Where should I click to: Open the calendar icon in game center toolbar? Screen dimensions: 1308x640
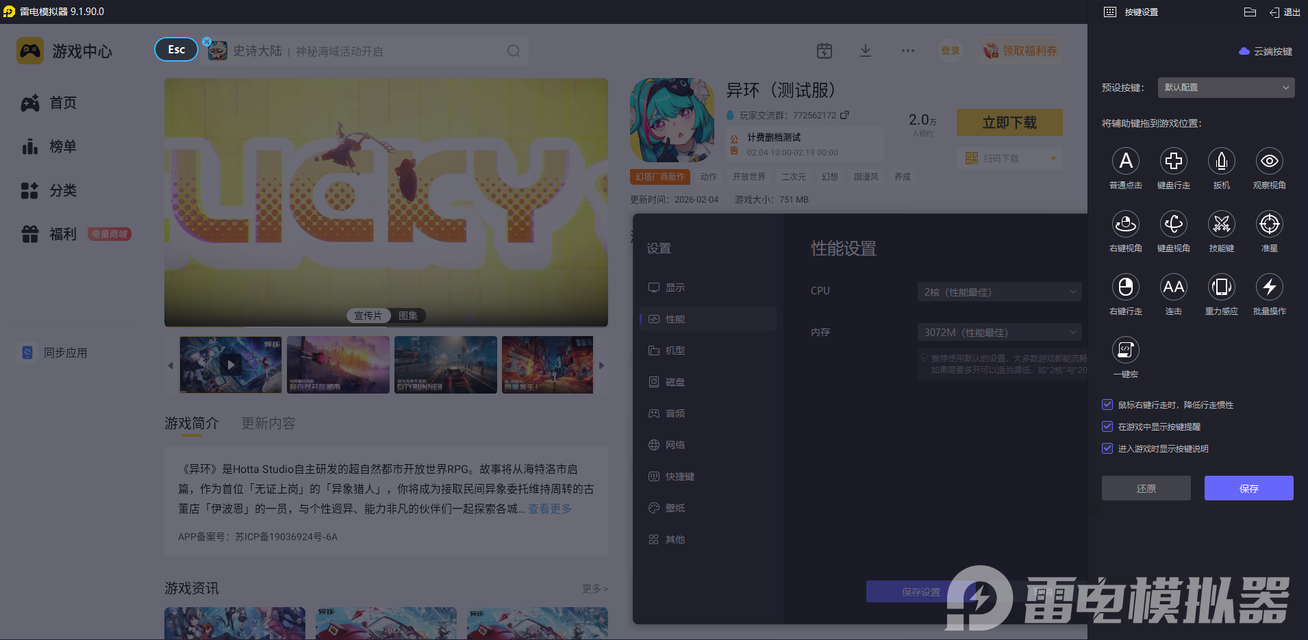pyautogui.click(x=825, y=51)
